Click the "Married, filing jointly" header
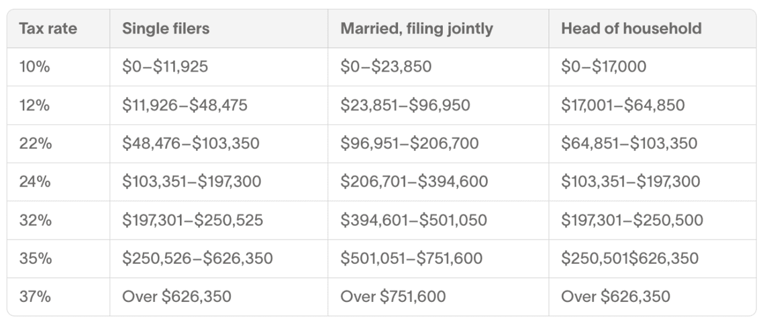 (x=416, y=29)
